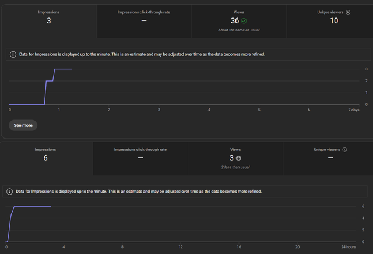Click the '7 days' axis label
Image resolution: width=373 pixels, height=254 pixels.
(354, 110)
